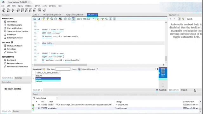Go forward in context help history
Viewport: 203px width, 114px height.
pos(174,19)
